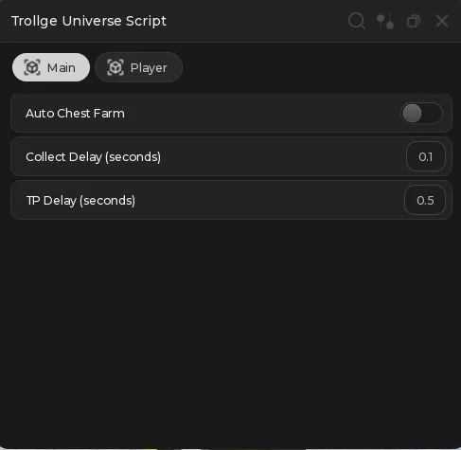Enable the Auto Chest Farm toggle
Image resolution: width=461 pixels, height=450 pixels.
[421, 113]
